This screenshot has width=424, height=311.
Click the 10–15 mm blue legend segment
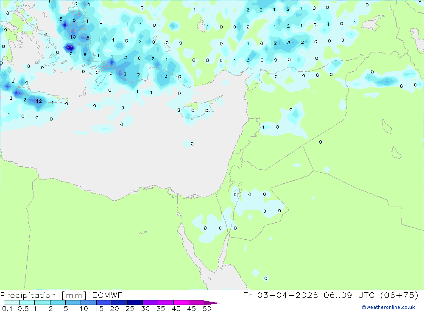click(89, 303)
